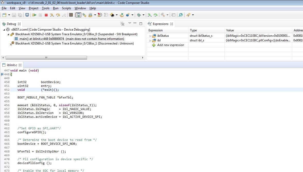Click the blue ball with star icon
This screenshot has width=303, height=172.
[x=128, y=15]
